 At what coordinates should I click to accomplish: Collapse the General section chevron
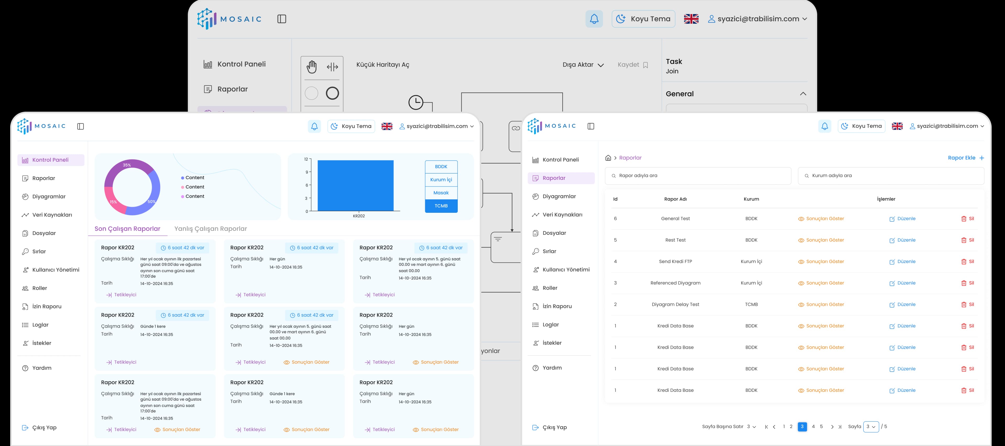[802, 94]
